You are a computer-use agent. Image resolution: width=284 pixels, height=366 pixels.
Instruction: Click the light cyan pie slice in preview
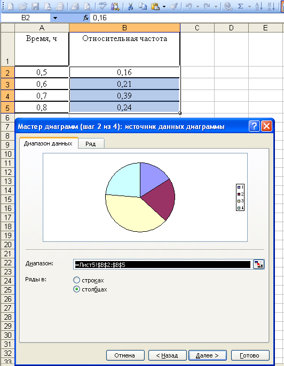(x=127, y=181)
